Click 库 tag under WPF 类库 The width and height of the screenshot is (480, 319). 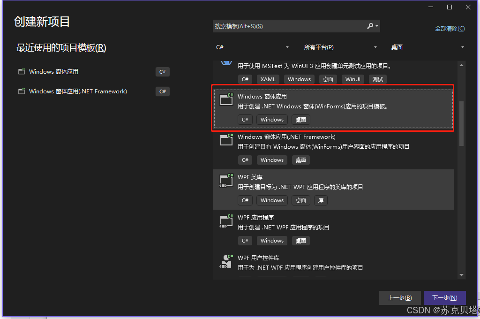pyautogui.click(x=321, y=200)
